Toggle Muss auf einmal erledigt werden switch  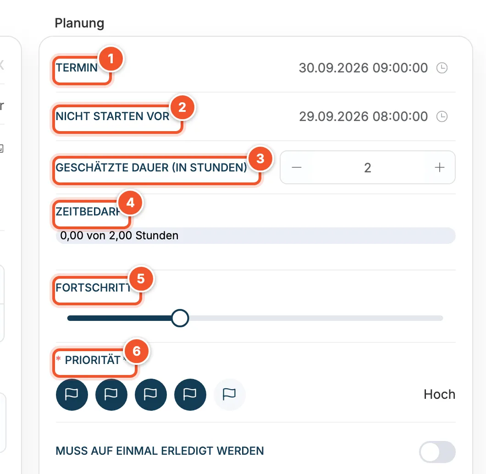pyautogui.click(x=437, y=452)
